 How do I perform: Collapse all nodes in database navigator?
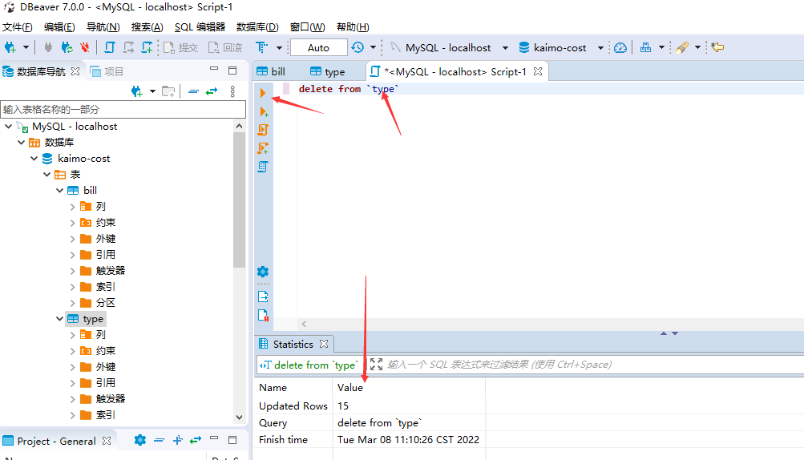193,92
